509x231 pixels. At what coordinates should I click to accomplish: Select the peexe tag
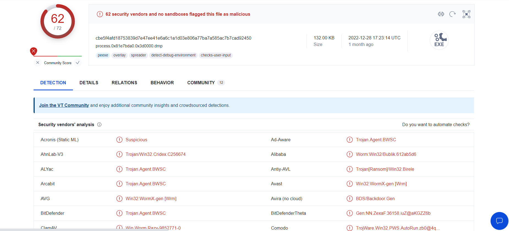coord(103,55)
